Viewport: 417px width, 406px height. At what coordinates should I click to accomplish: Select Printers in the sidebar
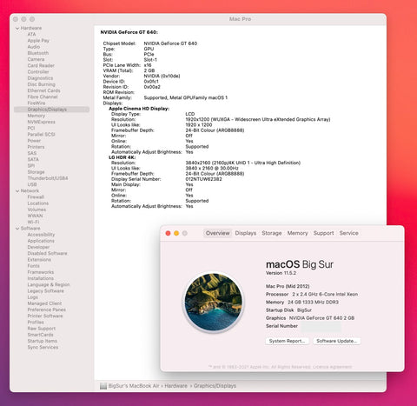pos(36,147)
